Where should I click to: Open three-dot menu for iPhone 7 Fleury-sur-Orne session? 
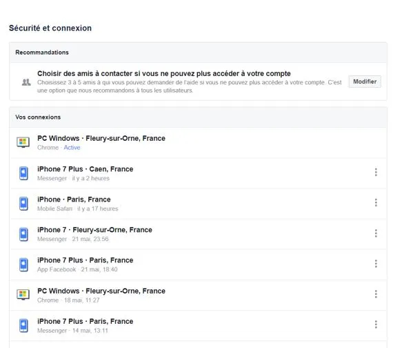376,233
